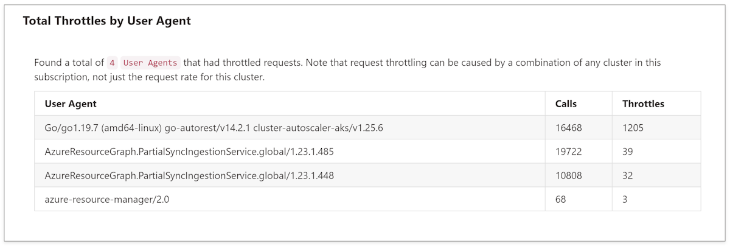
Task: Click the 68 calls value
Action: (561, 199)
